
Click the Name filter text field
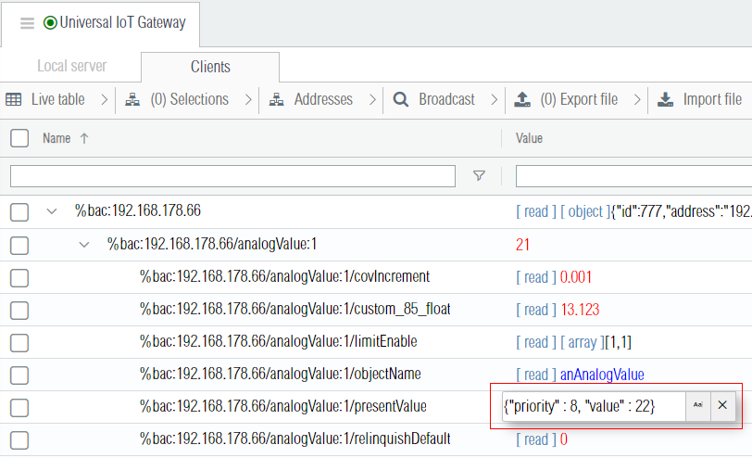coord(232,176)
